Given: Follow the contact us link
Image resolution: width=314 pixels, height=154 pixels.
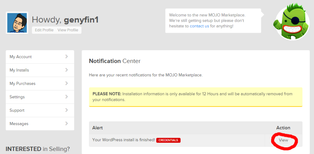Looking at the screenshot, I should click(x=199, y=26).
